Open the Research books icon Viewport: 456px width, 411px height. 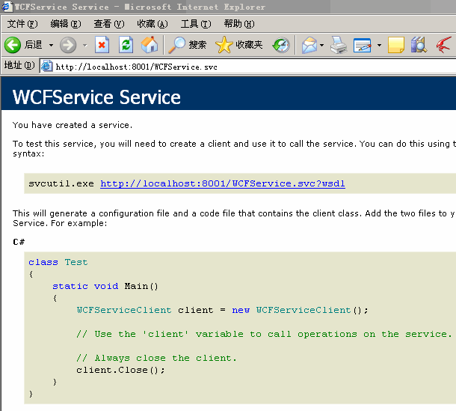click(419, 45)
